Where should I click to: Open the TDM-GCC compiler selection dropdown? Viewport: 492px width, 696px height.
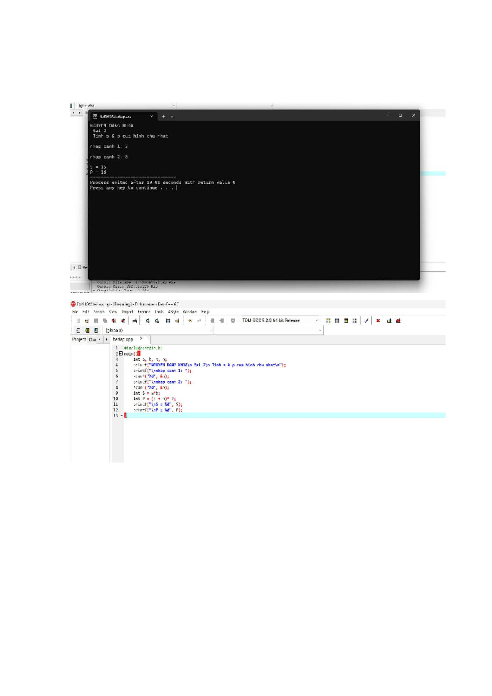[x=317, y=321]
